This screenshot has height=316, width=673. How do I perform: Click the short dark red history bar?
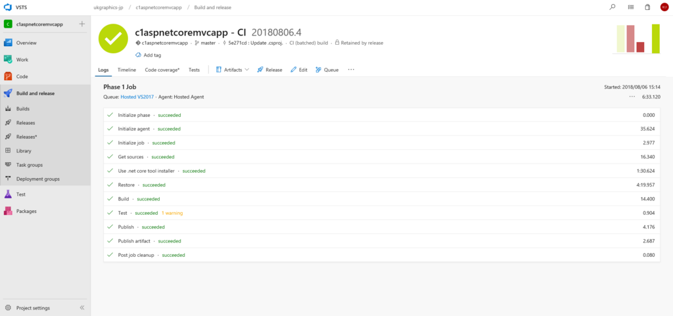pyautogui.click(x=640, y=47)
